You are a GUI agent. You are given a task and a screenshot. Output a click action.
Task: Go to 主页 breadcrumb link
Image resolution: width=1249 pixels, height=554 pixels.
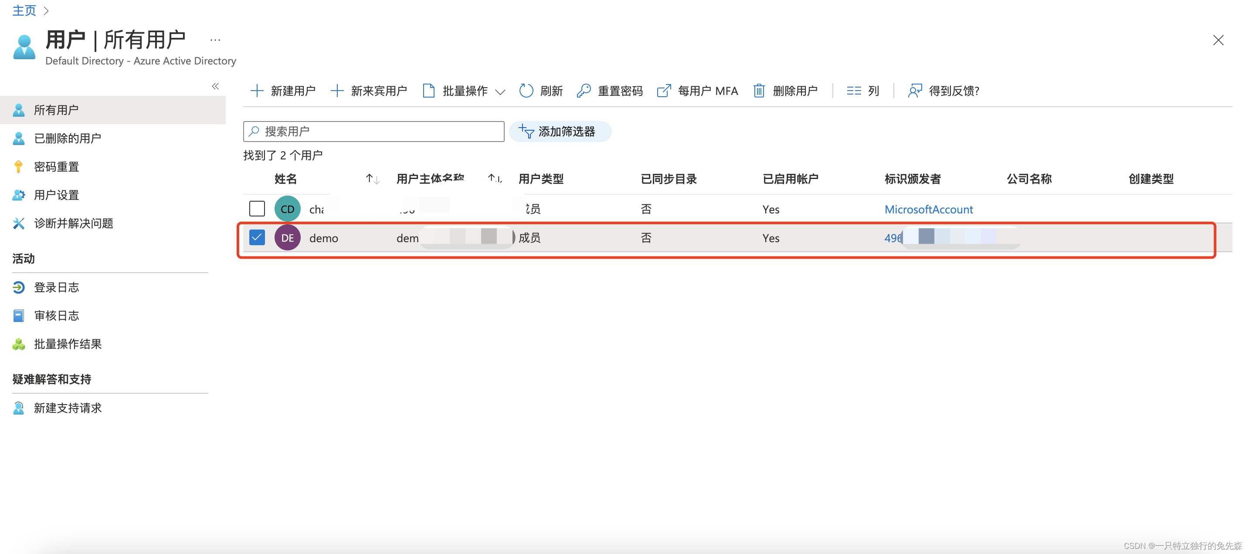[24, 10]
